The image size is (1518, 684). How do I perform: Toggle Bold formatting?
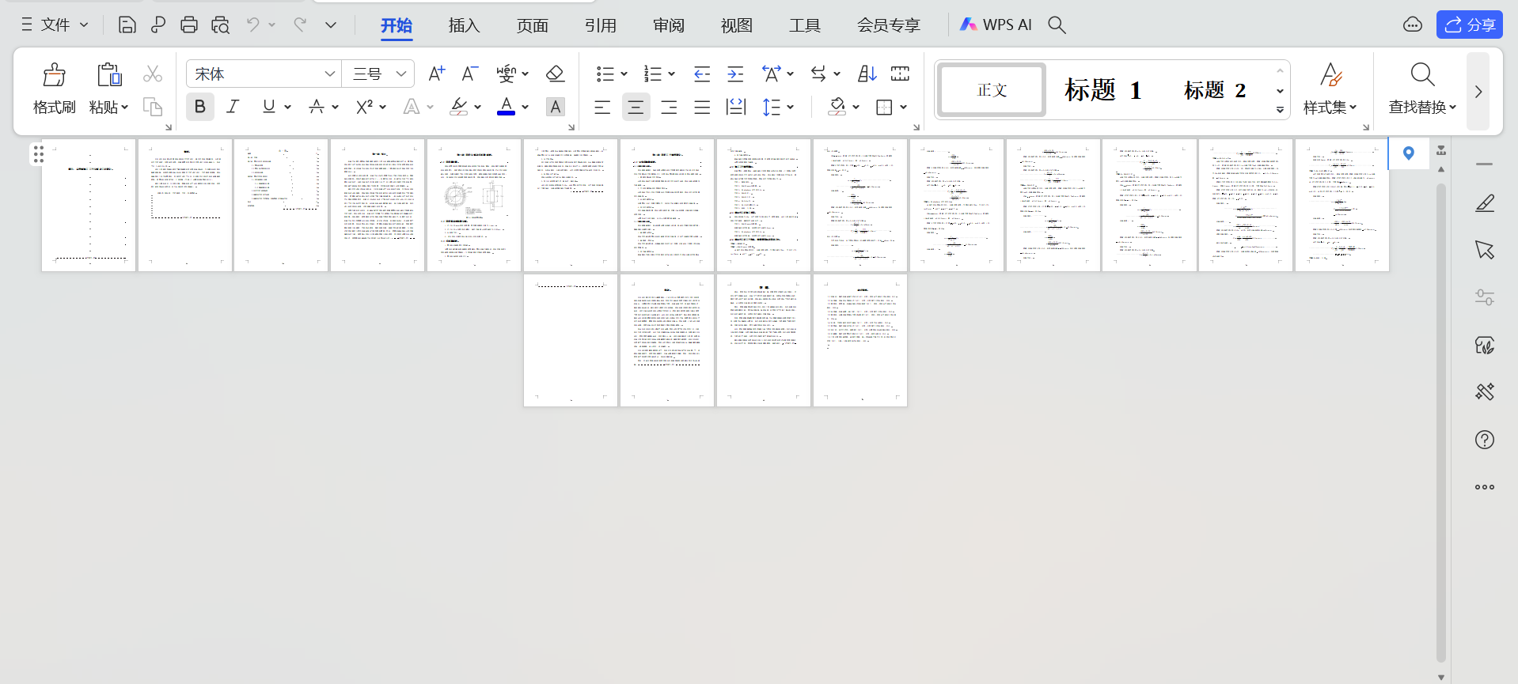click(x=200, y=107)
